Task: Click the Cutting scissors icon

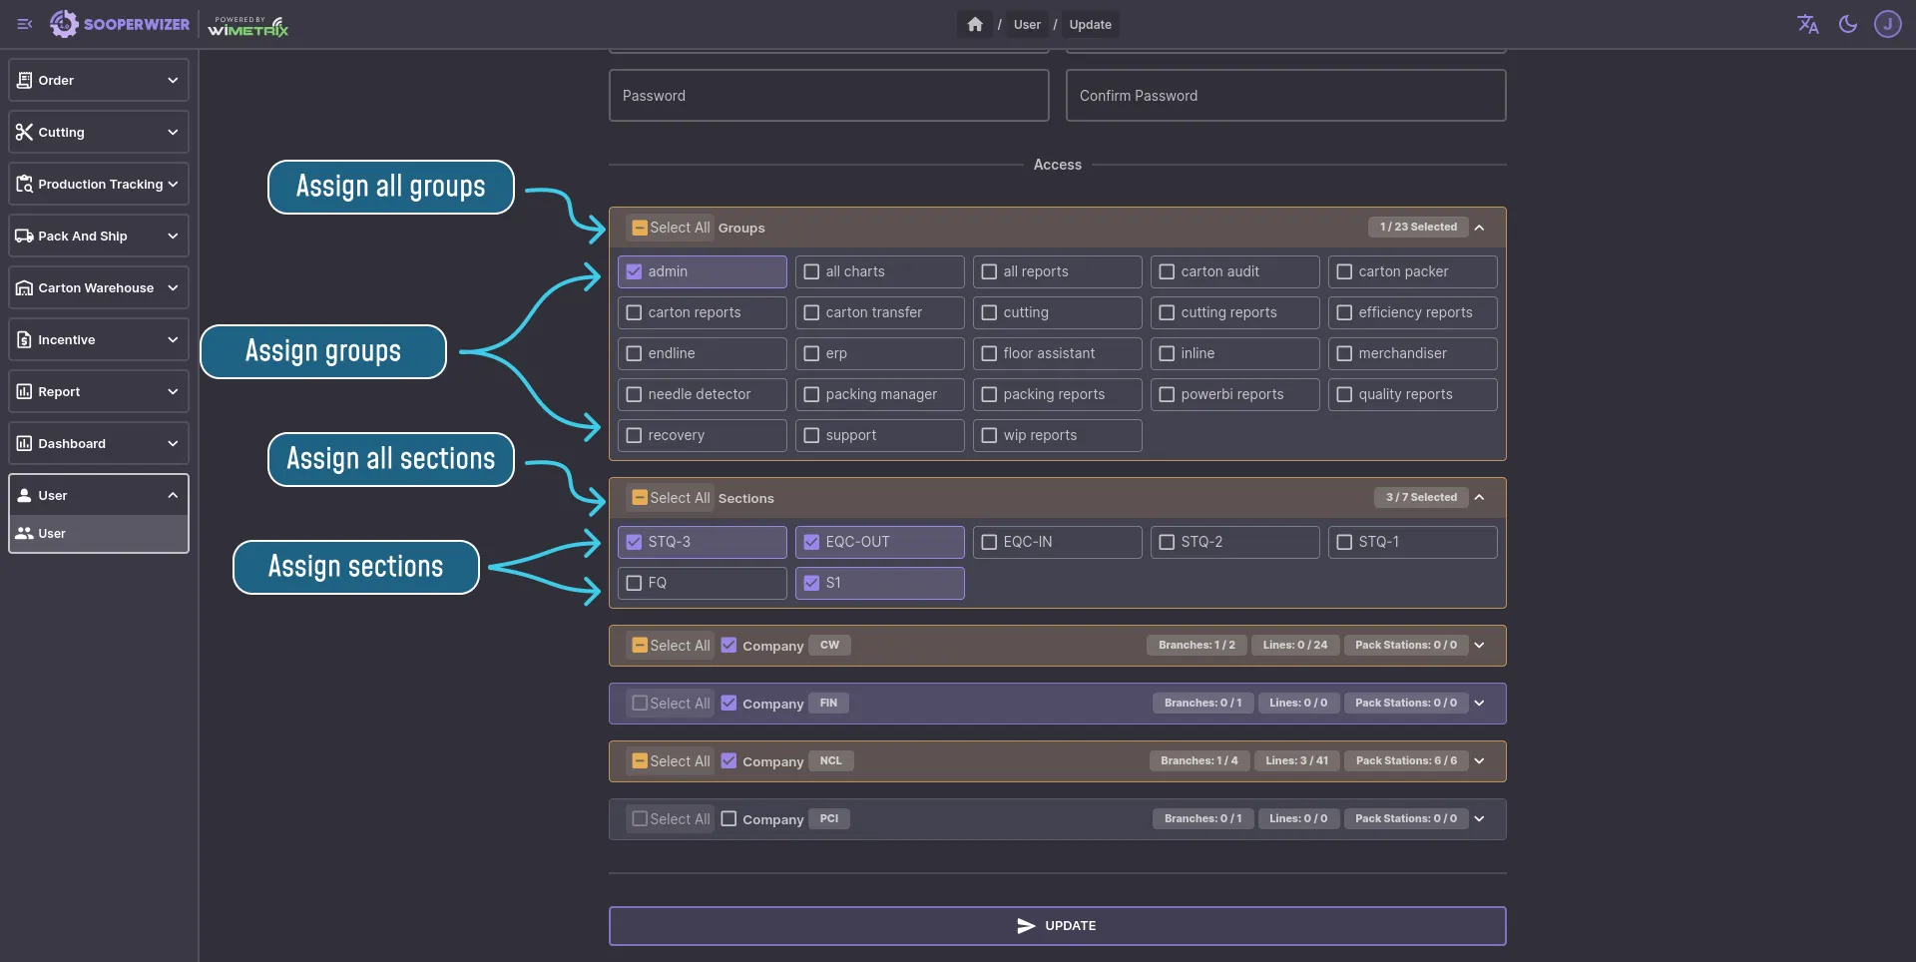Action: click(x=25, y=133)
